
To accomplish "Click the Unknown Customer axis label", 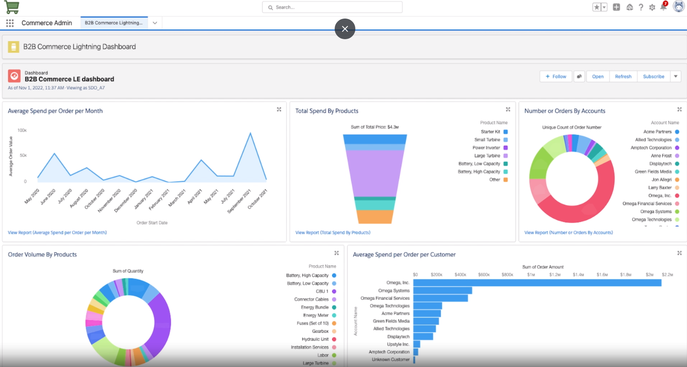I will pos(391,360).
